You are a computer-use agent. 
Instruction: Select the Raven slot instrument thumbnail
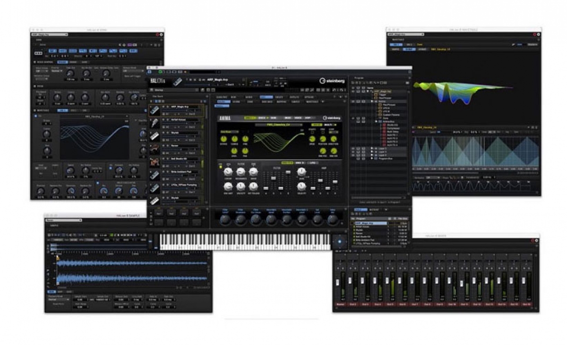(x=155, y=150)
